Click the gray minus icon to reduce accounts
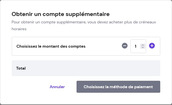Viewport: 172px width, 105px height. tap(125, 46)
